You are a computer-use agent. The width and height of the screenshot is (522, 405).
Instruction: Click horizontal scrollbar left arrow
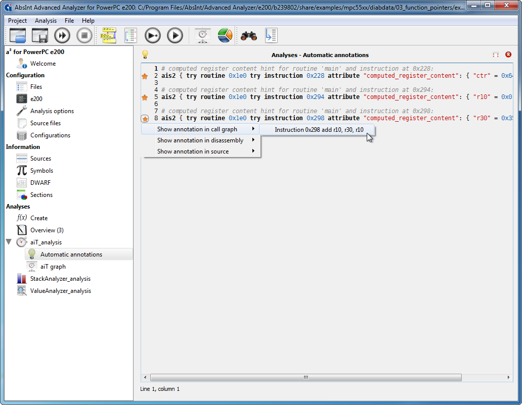coord(145,377)
